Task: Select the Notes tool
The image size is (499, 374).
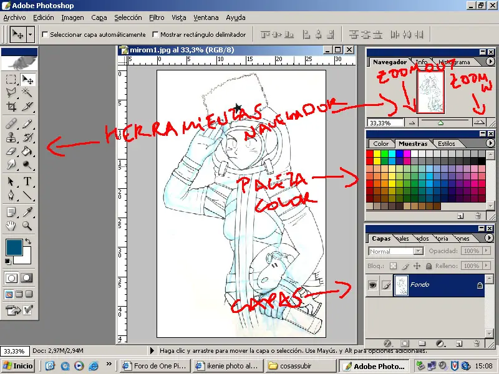Action: pos(11,212)
